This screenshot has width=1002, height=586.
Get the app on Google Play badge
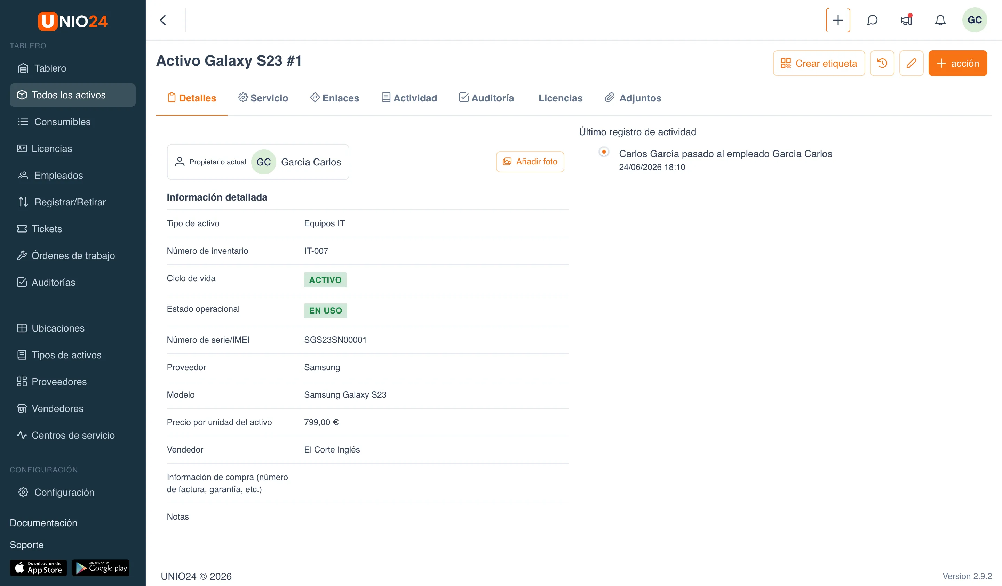click(101, 568)
